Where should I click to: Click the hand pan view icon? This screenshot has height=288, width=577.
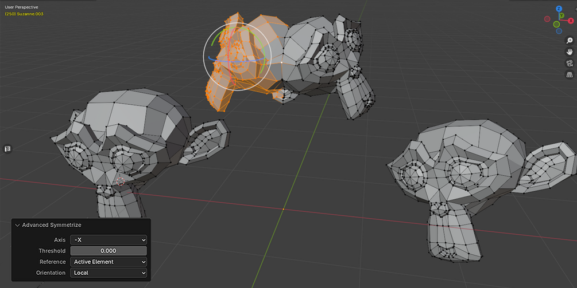pyautogui.click(x=570, y=52)
